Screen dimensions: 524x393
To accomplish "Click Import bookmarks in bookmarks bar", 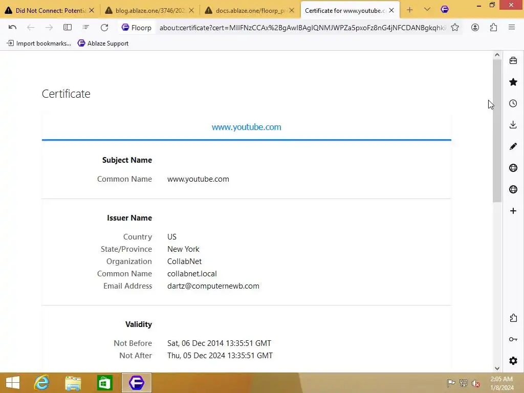I will (x=39, y=43).
